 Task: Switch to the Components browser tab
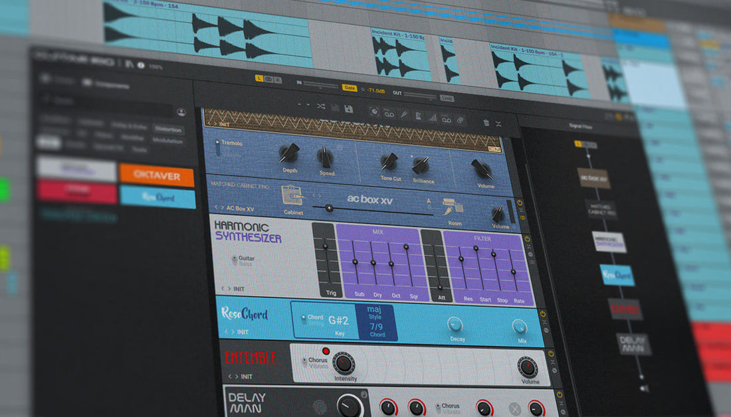[x=107, y=85]
